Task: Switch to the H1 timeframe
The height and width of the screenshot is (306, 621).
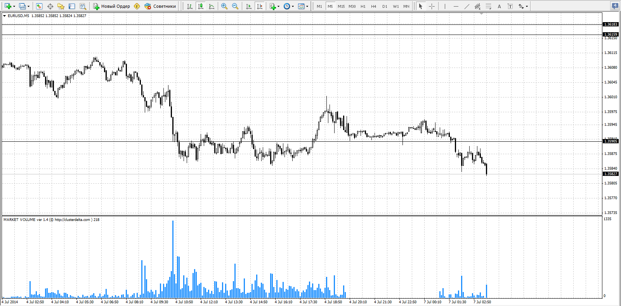Action: coord(363,6)
